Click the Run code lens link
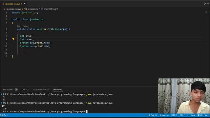The image size is (210, 118). [19, 26]
